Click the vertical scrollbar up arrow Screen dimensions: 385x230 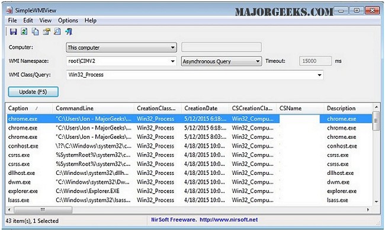376,107
